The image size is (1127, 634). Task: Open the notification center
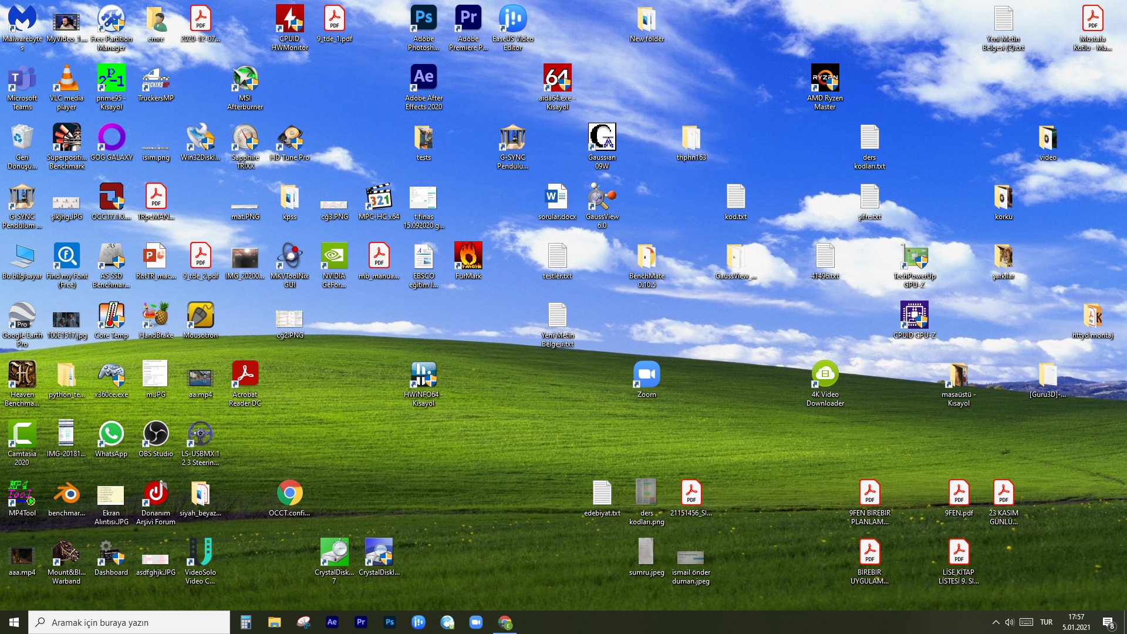tap(1108, 622)
